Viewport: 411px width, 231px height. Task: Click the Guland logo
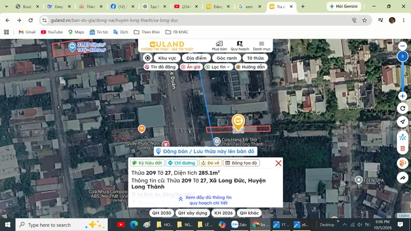(x=167, y=46)
